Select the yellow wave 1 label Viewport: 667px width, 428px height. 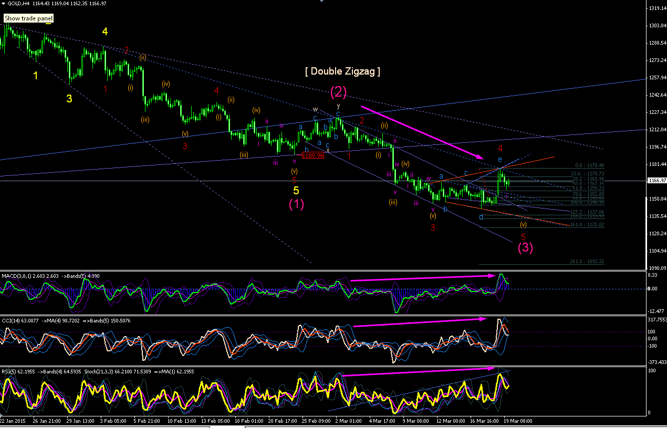coord(36,76)
